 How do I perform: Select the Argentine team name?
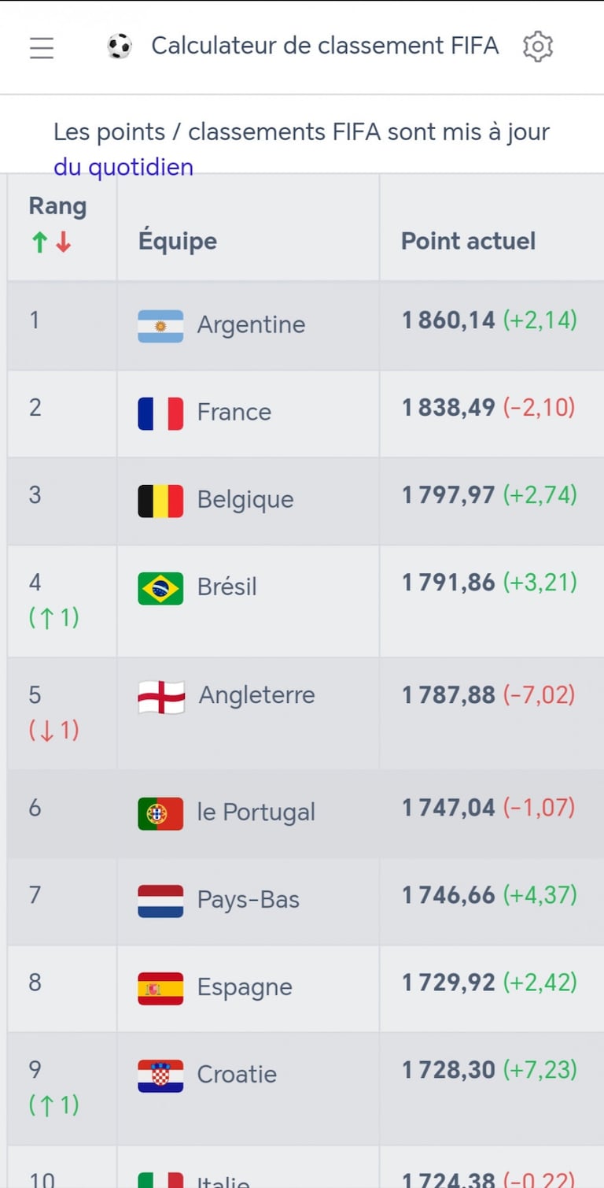[251, 325]
